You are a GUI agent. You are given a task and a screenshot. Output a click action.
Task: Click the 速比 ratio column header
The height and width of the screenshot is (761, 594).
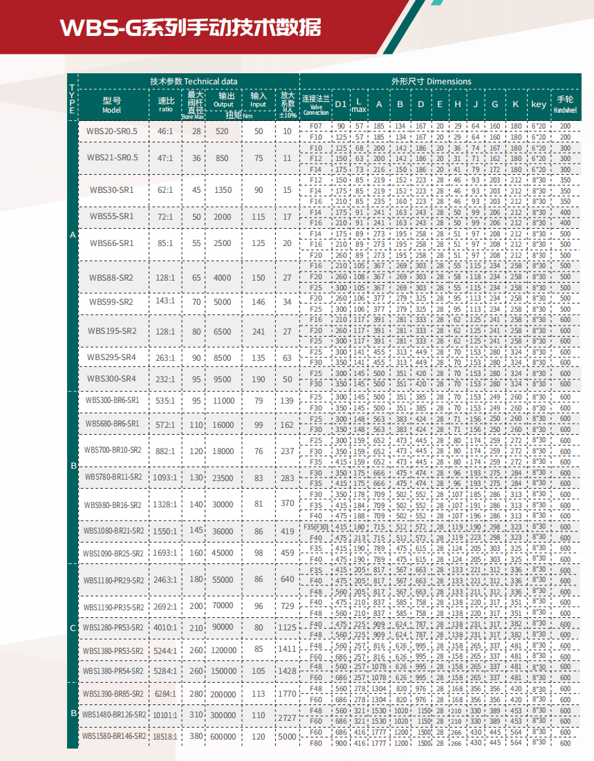(x=166, y=105)
